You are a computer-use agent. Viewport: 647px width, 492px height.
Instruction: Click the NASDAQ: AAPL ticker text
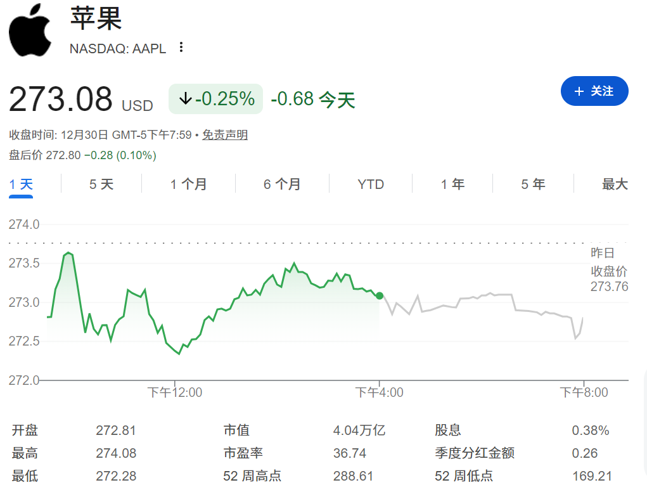click(x=118, y=48)
